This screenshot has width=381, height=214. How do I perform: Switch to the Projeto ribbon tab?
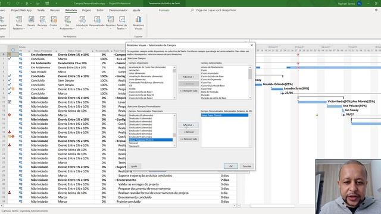point(86,10)
